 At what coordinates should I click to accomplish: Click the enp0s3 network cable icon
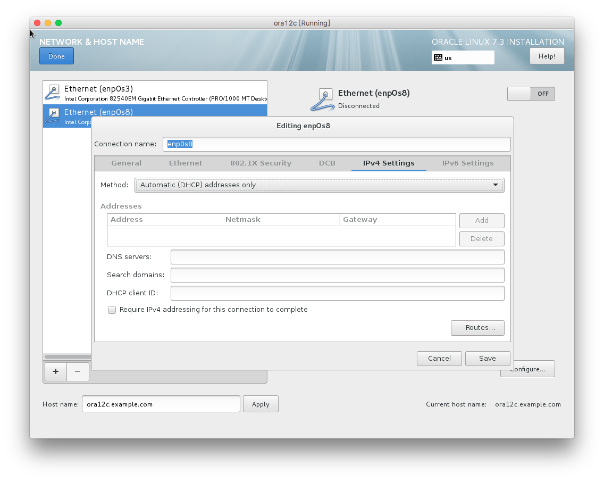coord(53,93)
